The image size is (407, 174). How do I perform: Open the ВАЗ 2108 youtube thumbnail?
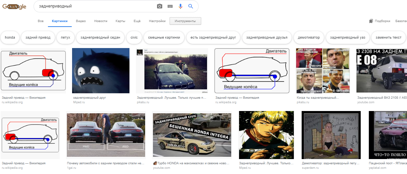click(x=382, y=71)
